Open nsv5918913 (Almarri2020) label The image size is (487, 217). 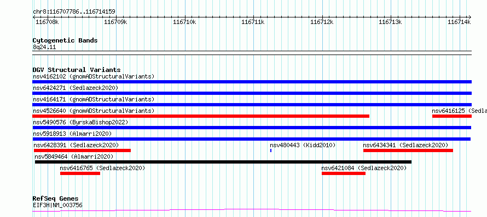click(72, 134)
